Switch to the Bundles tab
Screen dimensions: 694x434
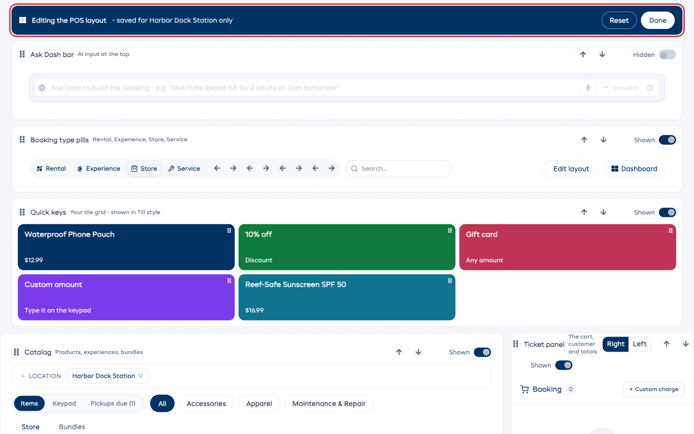pyautogui.click(x=72, y=427)
